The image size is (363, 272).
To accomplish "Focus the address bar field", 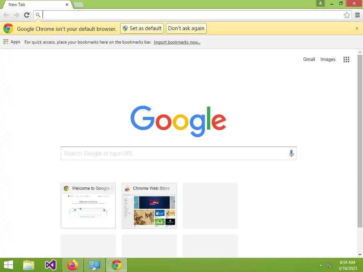I will [192, 15].
